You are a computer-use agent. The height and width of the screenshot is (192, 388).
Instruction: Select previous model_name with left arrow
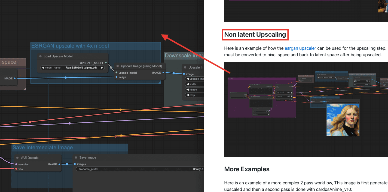[43, 68]
